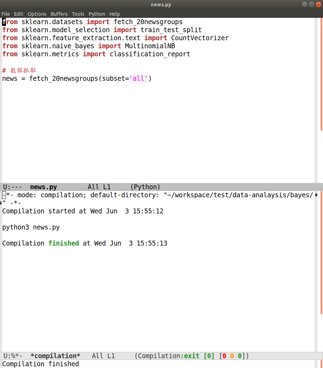Click the orange warning count in the mode line

232,356
